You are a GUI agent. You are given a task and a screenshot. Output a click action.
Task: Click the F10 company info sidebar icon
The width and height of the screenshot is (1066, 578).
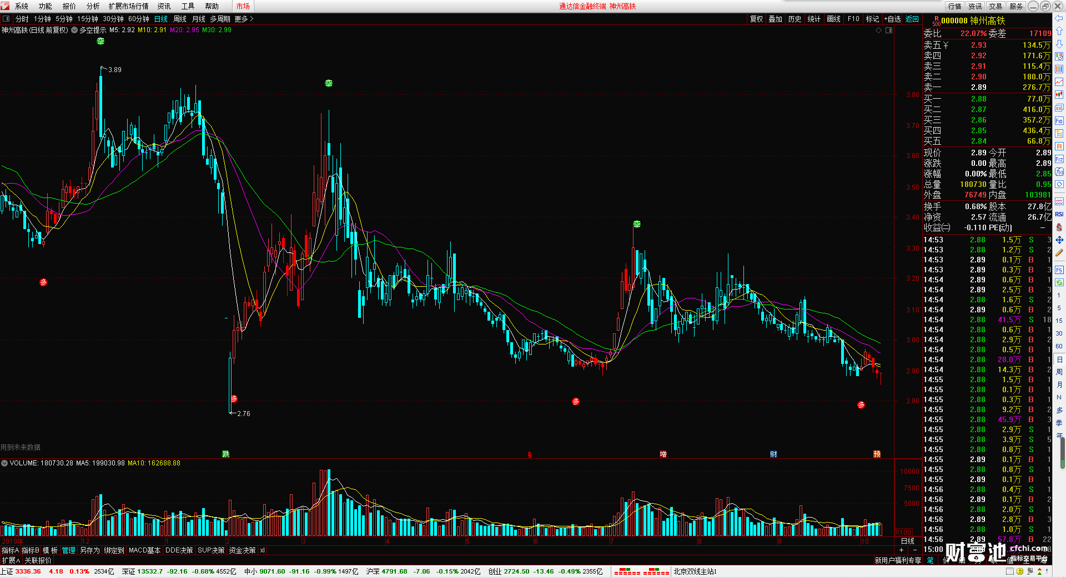coord(1059,120)
